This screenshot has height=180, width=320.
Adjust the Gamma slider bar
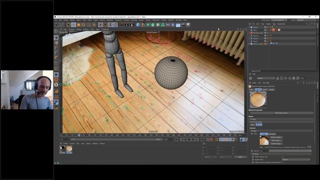(x=290, y=151)
